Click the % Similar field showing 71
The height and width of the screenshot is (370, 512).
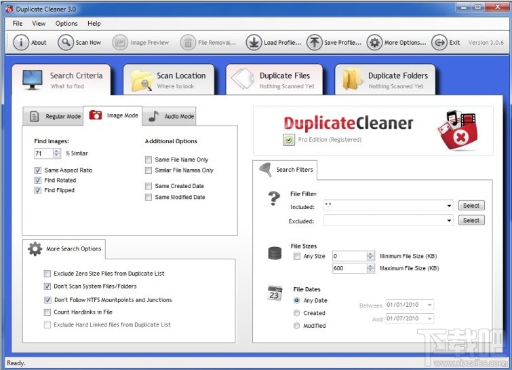pos(43,153)
